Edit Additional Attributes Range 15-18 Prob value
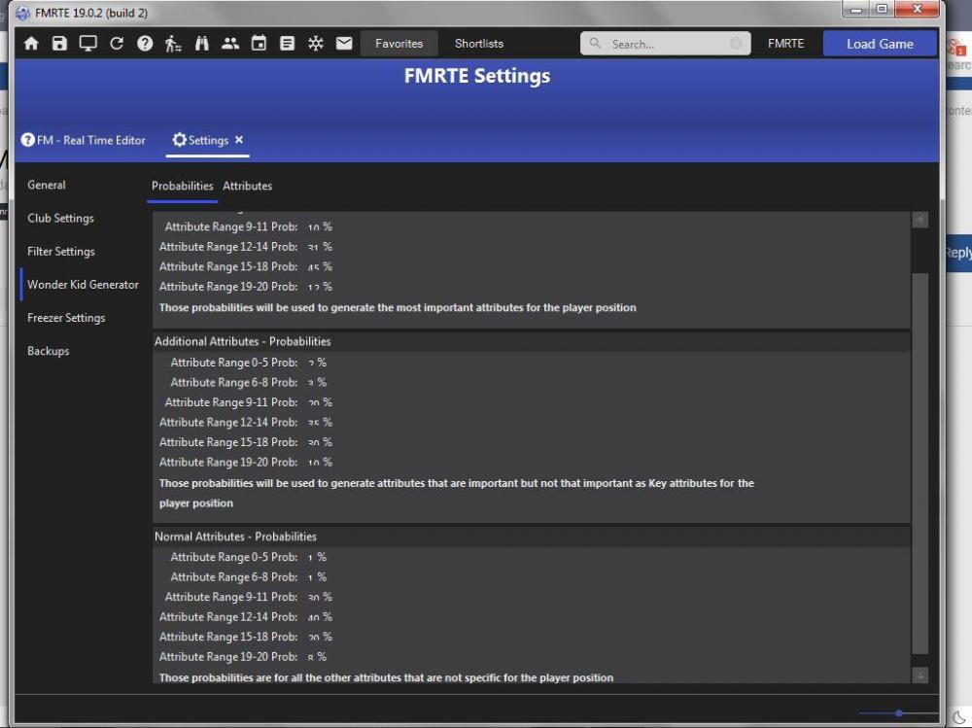 pyautogui.click(x=314, y=442)
